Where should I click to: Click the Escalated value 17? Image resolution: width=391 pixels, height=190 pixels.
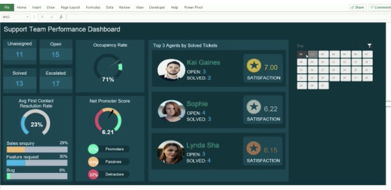[x=56, y=83]
